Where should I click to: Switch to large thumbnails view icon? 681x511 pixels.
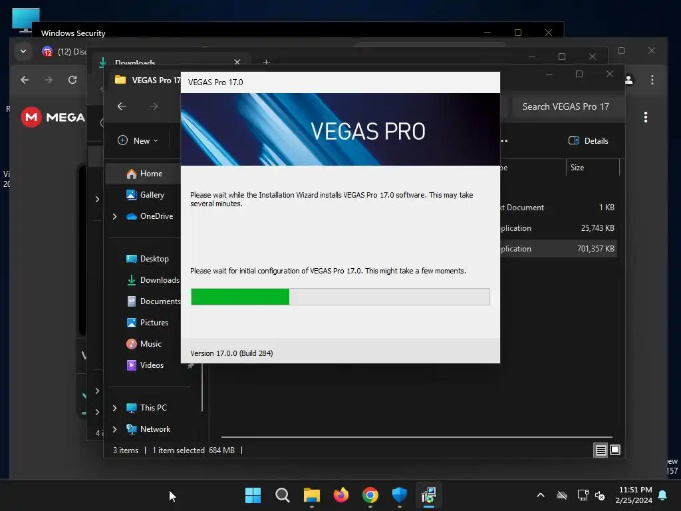(x=615, y=450)
